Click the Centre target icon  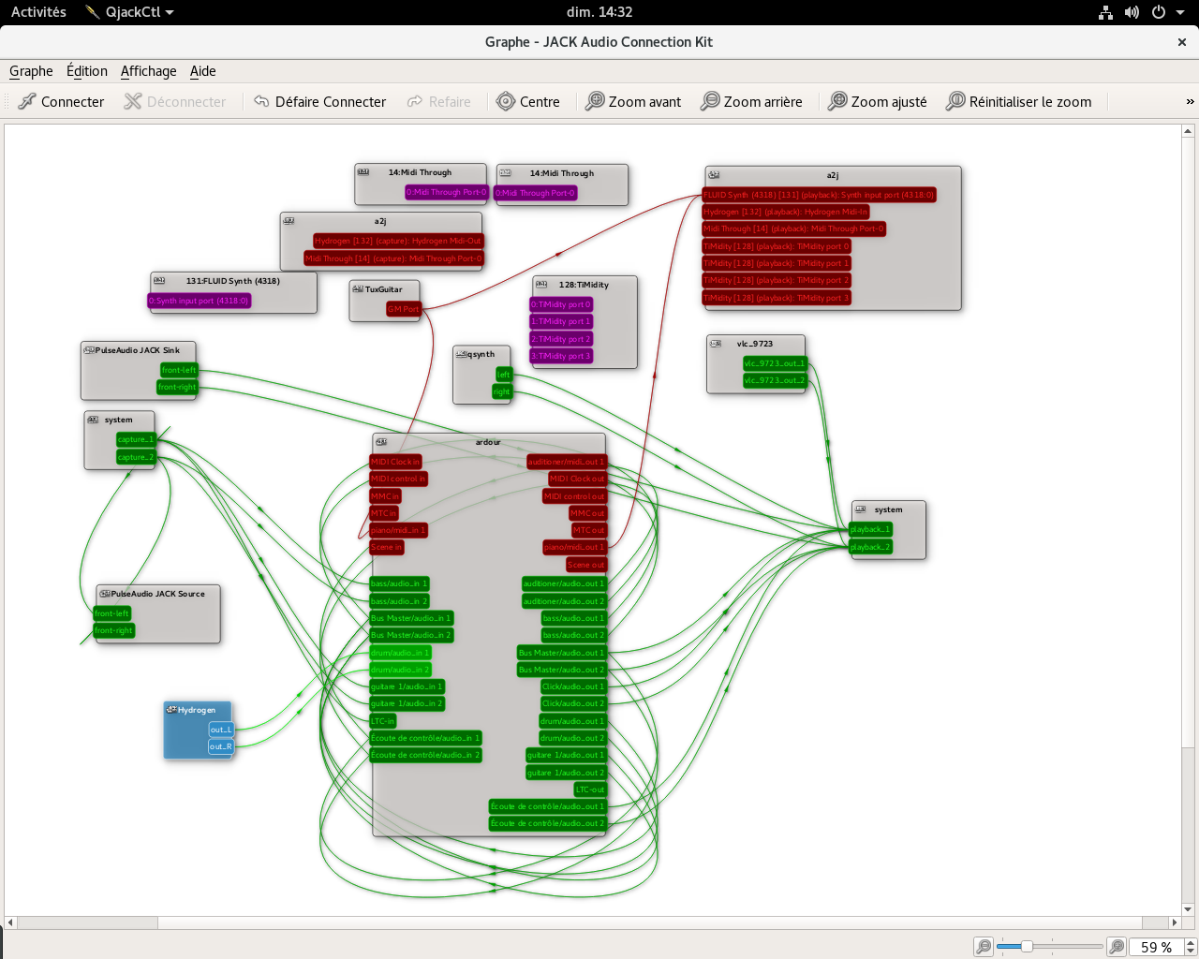tap(506, 101)
